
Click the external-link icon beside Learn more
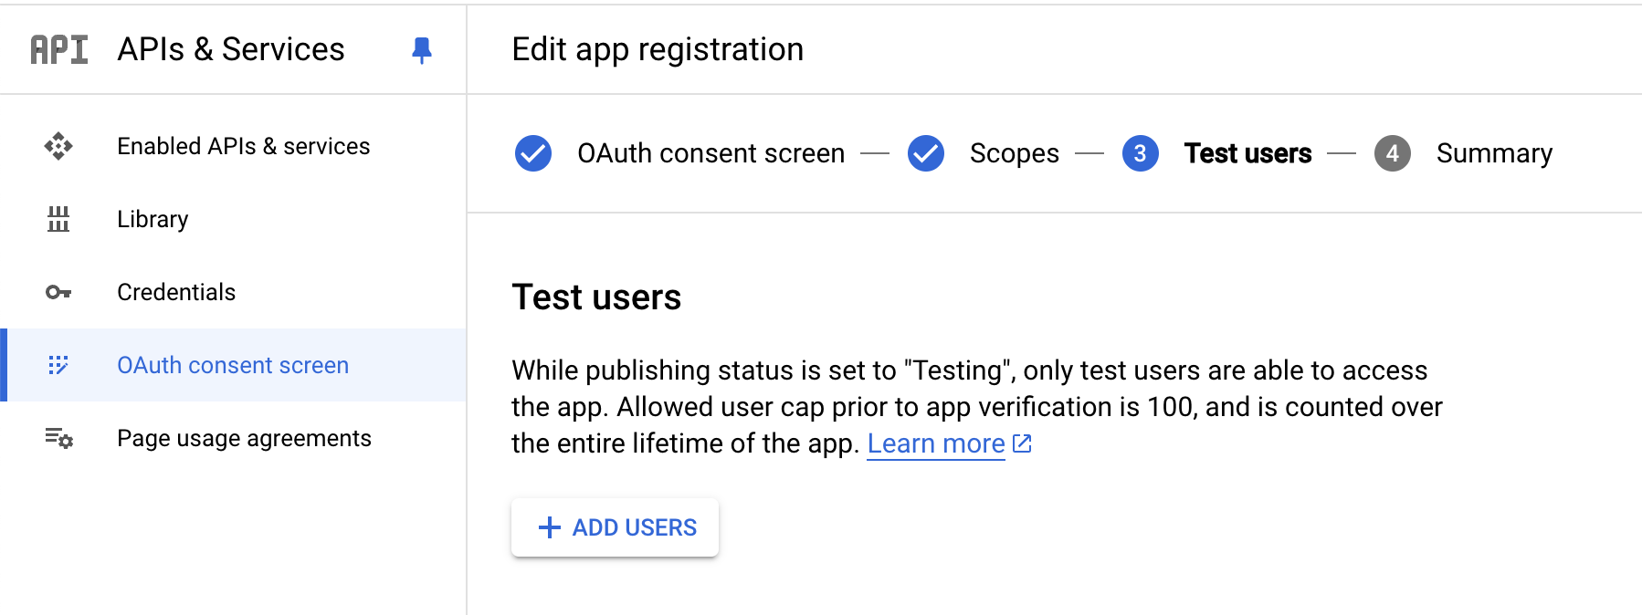pos(1023,443)
